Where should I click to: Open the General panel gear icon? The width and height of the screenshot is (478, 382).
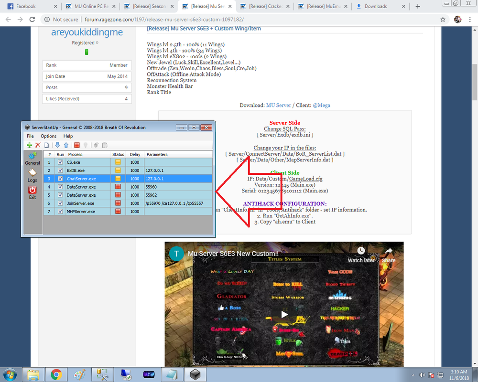[33, 156]
